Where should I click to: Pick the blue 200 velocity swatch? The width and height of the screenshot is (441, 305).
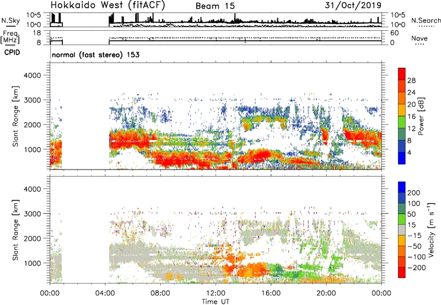[402, 187]
